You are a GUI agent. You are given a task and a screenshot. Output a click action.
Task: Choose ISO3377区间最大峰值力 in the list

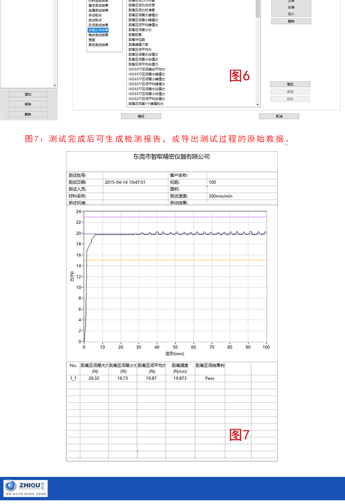pyautogui.click(x=146, y=74)
